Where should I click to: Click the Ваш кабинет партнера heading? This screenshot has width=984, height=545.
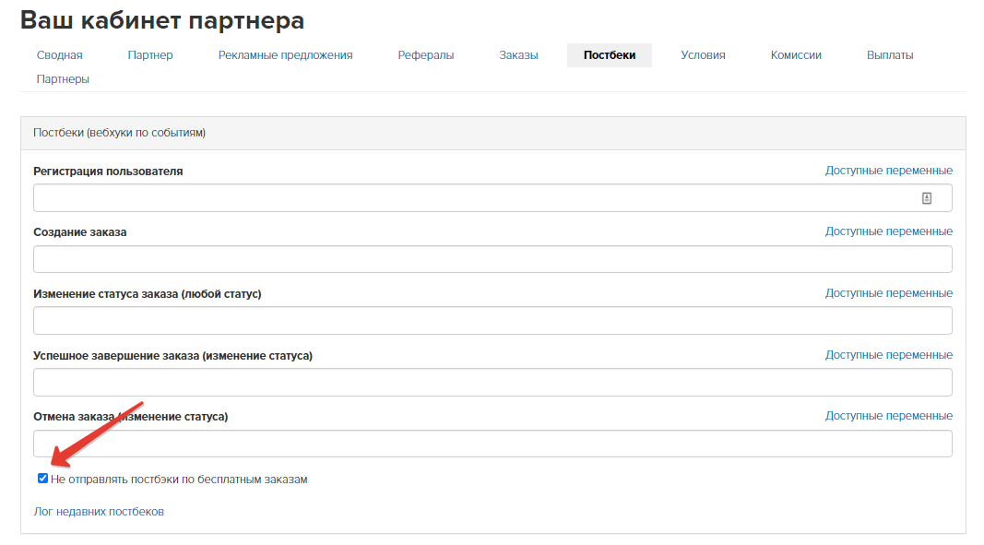[162, 20]
